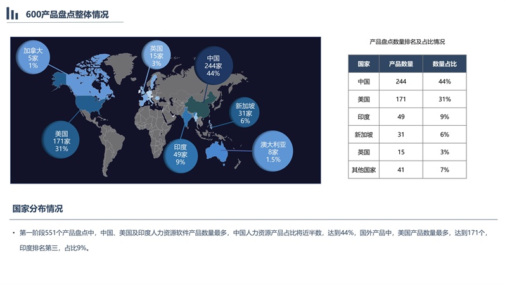Select the 产品数量 column header
The width and height of the screenshot is (507, 284).
tap(401, 64)
